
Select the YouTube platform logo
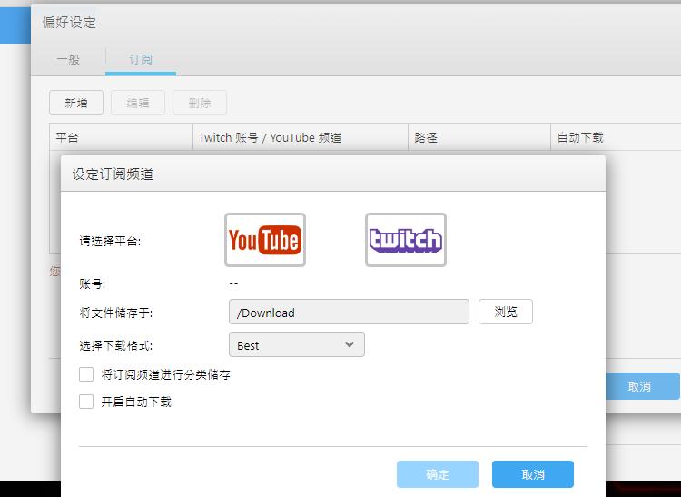coord(265,240)
